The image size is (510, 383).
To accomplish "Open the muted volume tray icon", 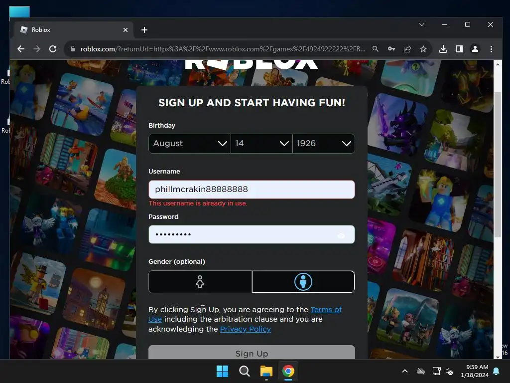I will click(x=450, y=371).
